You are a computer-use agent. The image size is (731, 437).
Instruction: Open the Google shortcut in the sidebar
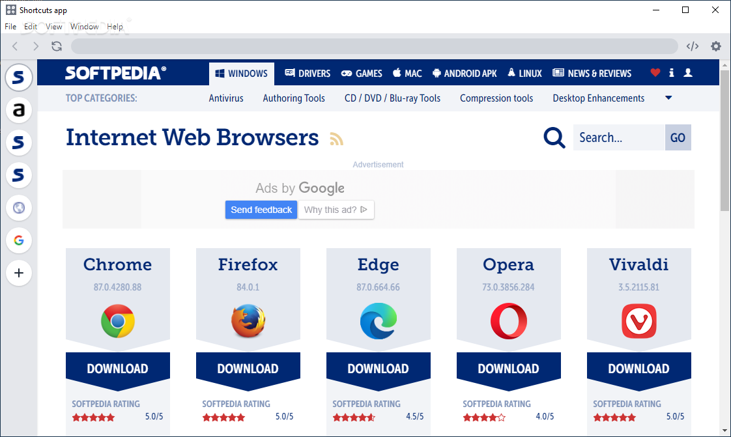click(19, 240)
